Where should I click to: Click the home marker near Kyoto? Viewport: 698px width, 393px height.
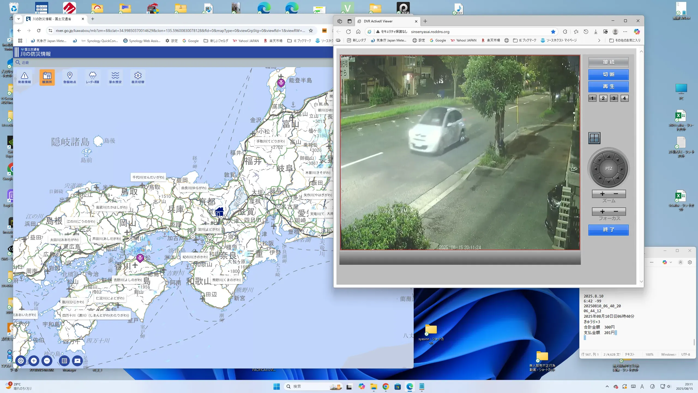tap(219, 212)
